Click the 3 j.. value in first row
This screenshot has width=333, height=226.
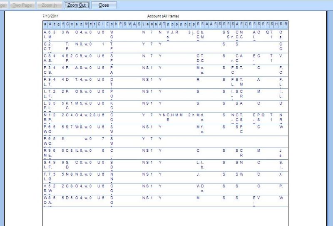coord(192,33)
